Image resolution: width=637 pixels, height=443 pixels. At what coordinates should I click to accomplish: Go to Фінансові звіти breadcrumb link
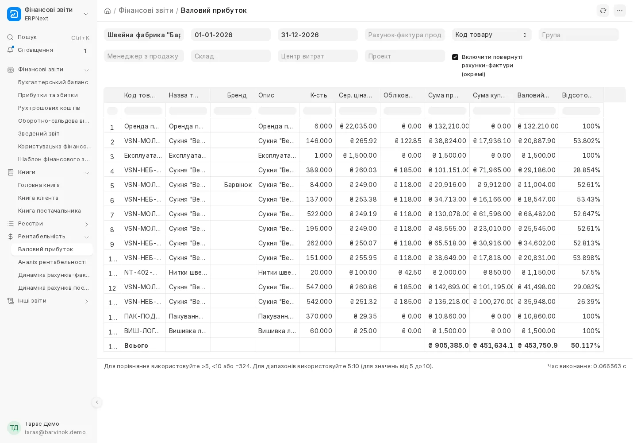click(146, 11)
